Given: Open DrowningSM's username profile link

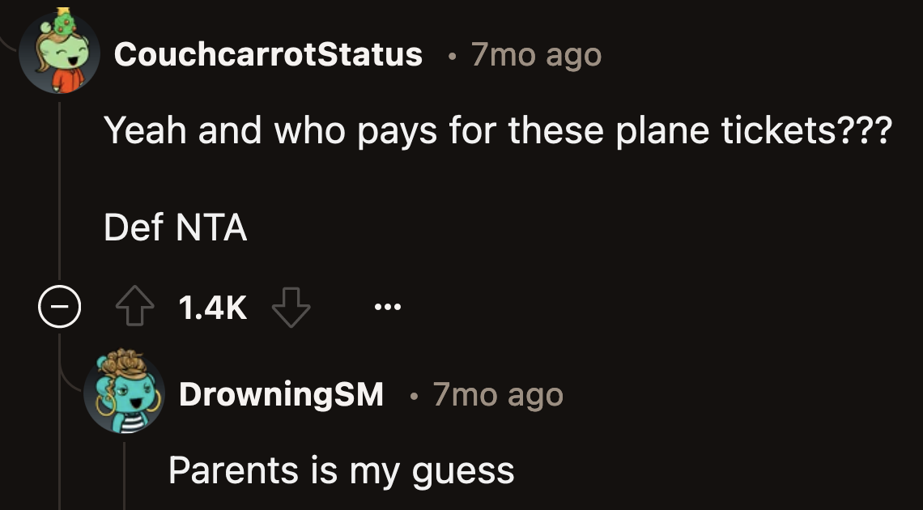Looking at the screenshot, I should 281,394.
